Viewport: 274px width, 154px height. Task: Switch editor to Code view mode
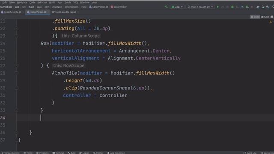tap(255, 17)
